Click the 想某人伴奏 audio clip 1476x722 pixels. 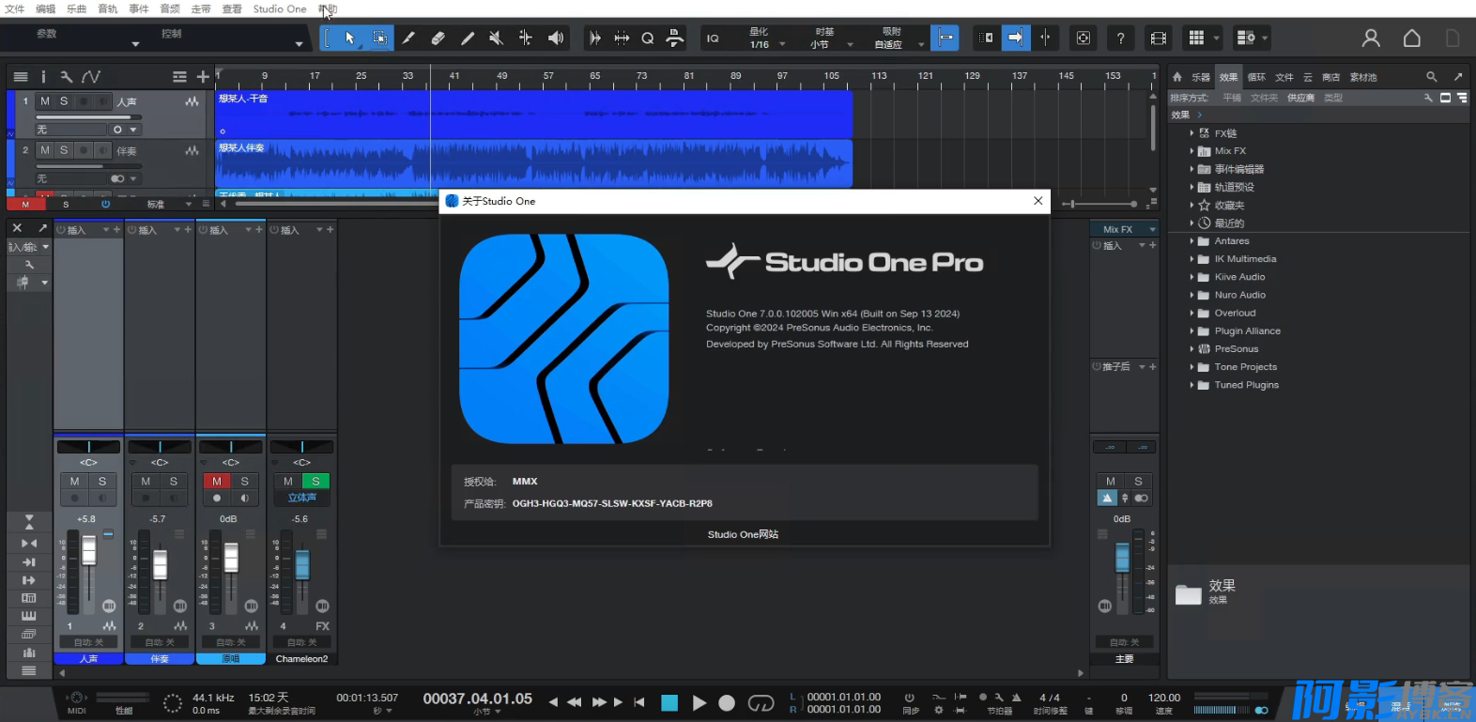pyautogui.click(x=533, y=163)
